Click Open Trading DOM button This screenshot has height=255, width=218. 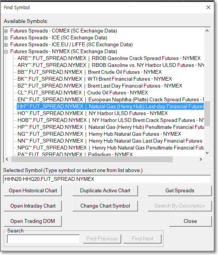[33, 221]
